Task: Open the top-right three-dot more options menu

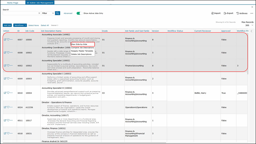Action: tap(252, 13)
